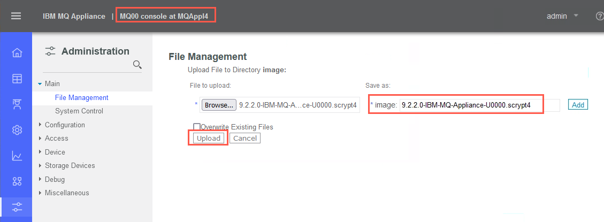Open the hamburger navigation menu
This screenshot has height=222, width=604.
[16, 16]
